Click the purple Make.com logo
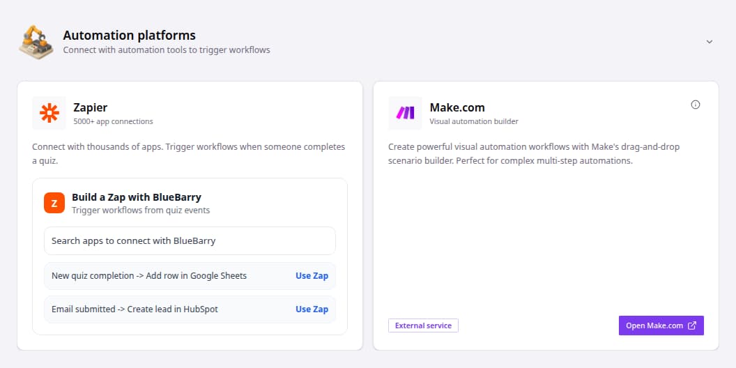 (405, 113)
